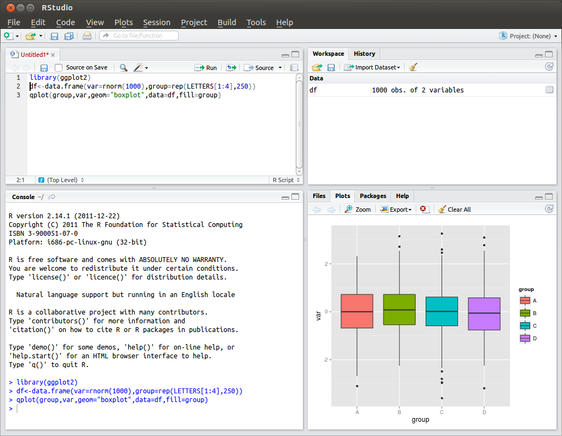562x436 pixels.
Task: Click the compile notebook icon in editor toolbar
Action: 294,67
